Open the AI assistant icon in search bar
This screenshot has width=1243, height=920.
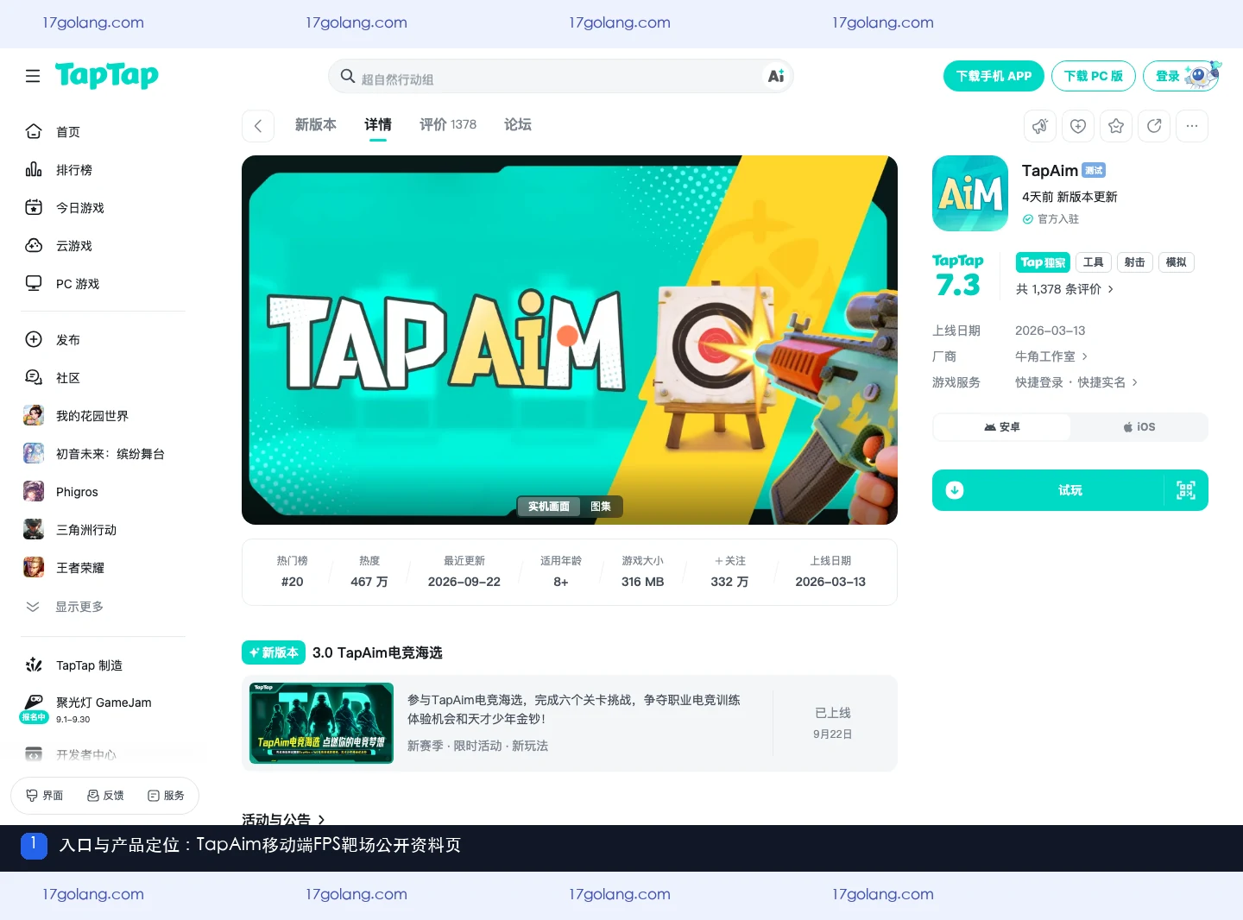(x=776, y=76)
